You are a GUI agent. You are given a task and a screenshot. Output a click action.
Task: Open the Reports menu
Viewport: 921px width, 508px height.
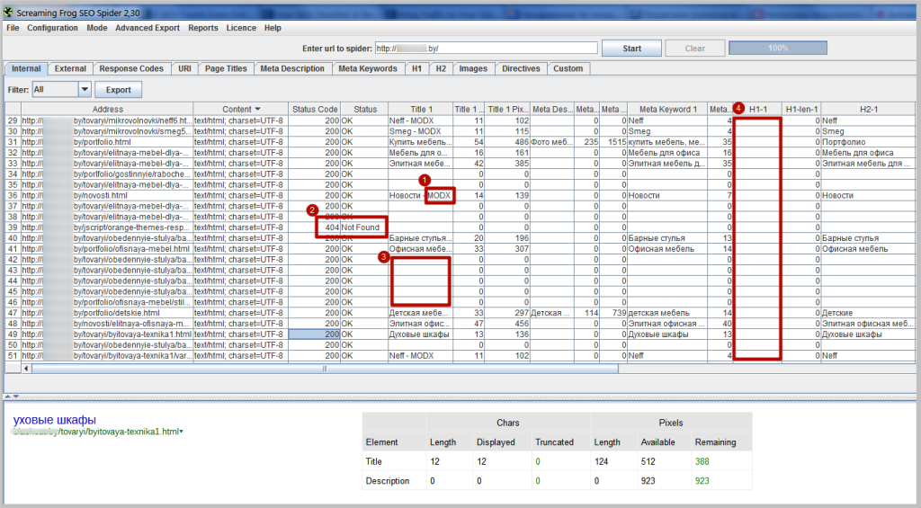click(x=203, y=28)
